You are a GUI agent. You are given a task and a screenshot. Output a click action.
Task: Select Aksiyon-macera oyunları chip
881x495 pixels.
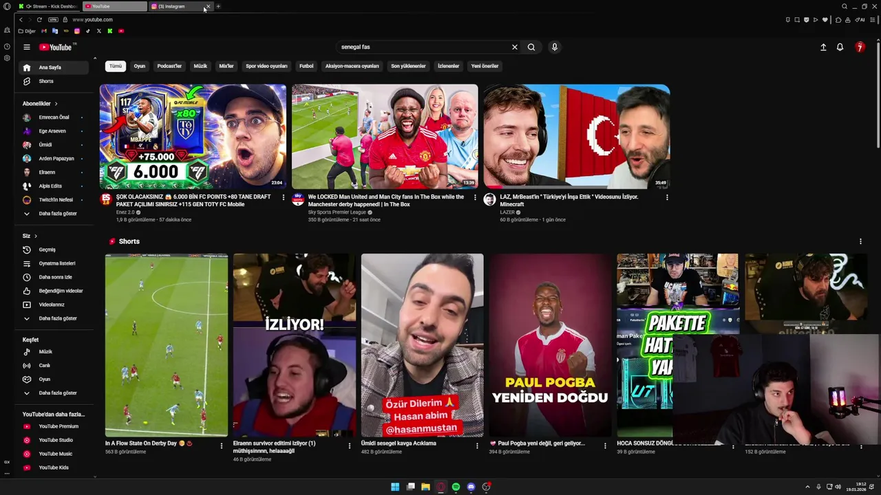tap(352, 66)
